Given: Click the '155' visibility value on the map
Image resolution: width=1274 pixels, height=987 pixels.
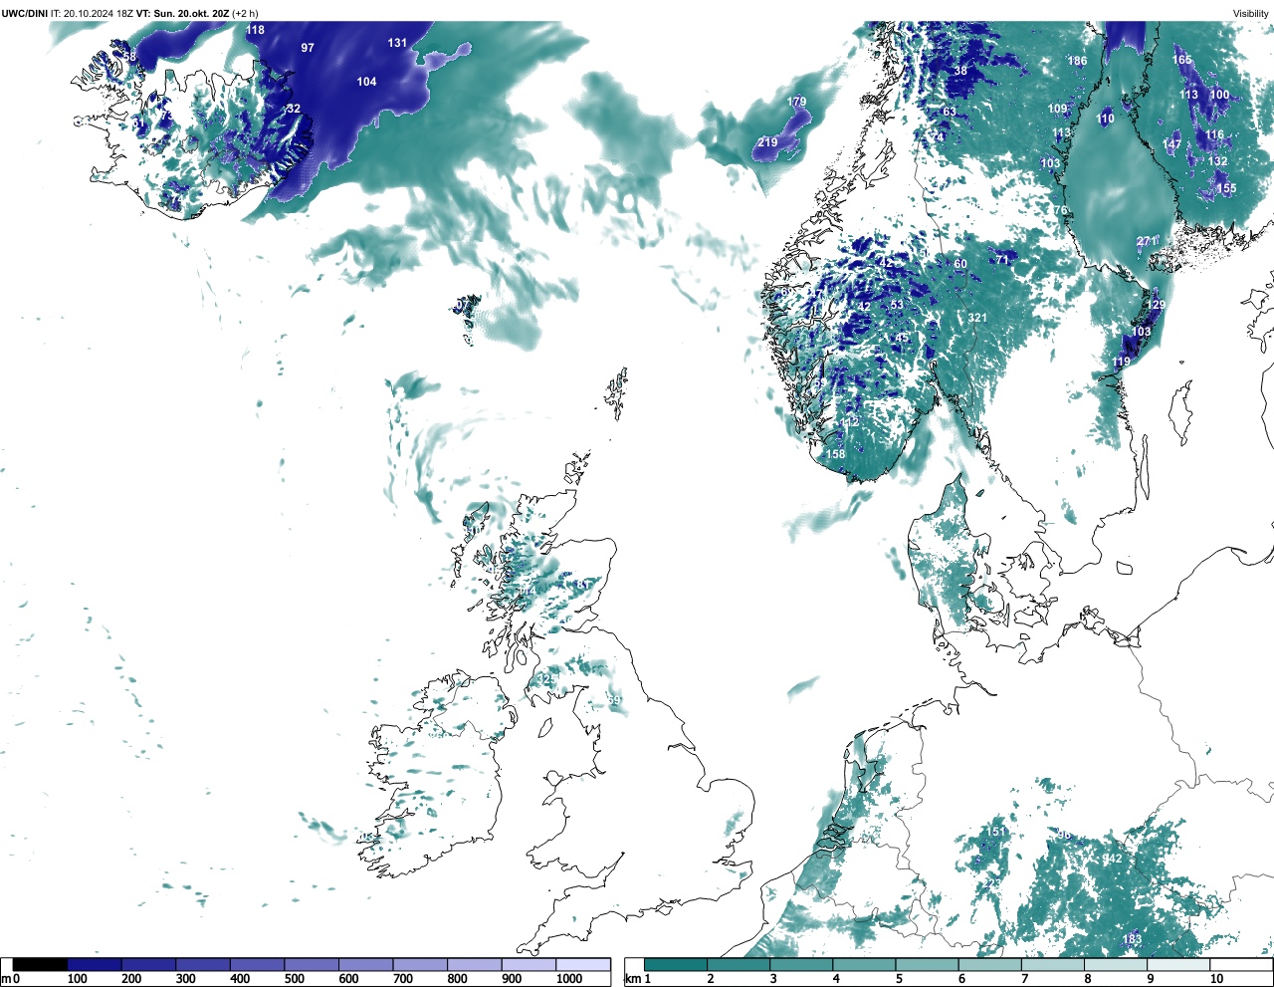Looking at the screenshot, I should click(1226, 188).
